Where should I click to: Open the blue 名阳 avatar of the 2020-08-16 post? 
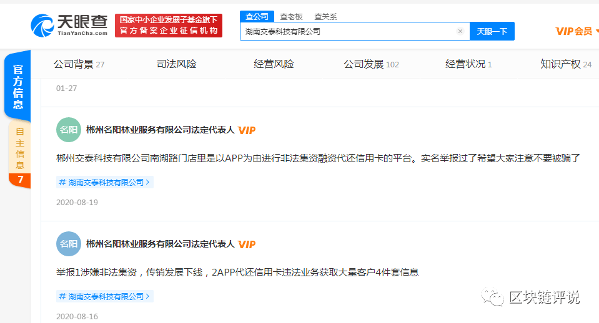click(69, 244)
